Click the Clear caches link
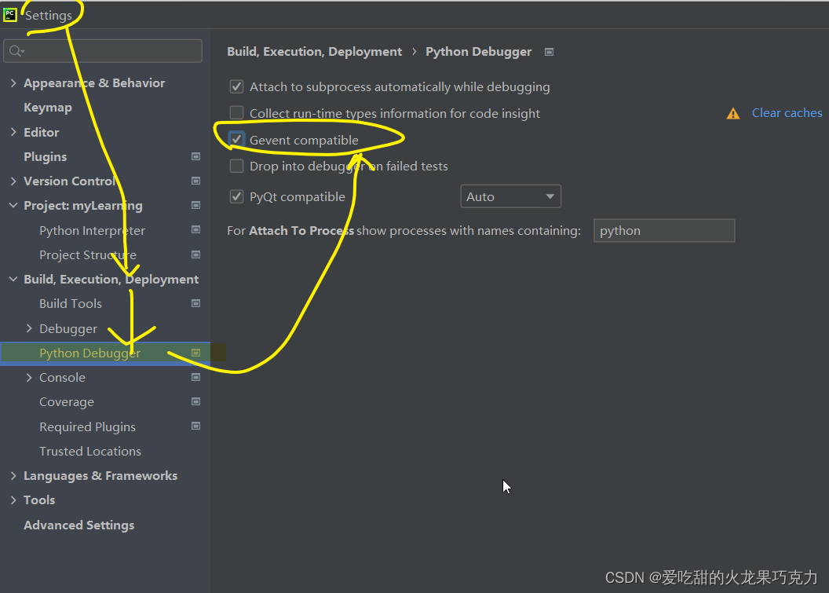 (787, 112)
